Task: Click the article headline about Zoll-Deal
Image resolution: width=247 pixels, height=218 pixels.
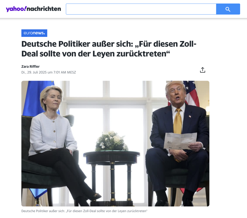Action: coord(109,49)
